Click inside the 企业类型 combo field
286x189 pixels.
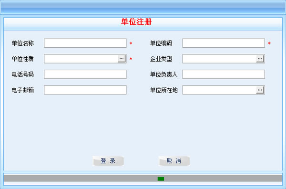[220, 59]
